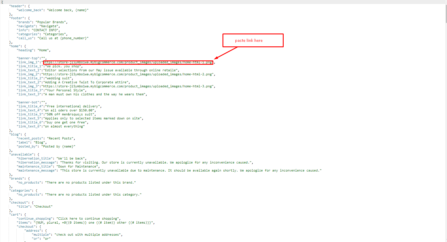Click the "maintenance_message" store currently unavailable line

coord(169,170)
